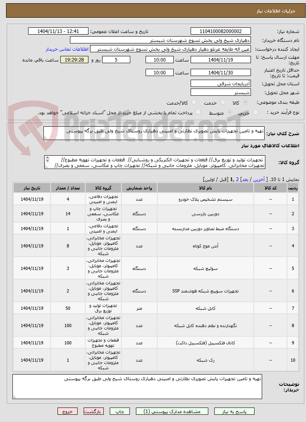306x422 pixels.
Task: Click the شرح کلی نیاز text area
Action: point(154,133)
